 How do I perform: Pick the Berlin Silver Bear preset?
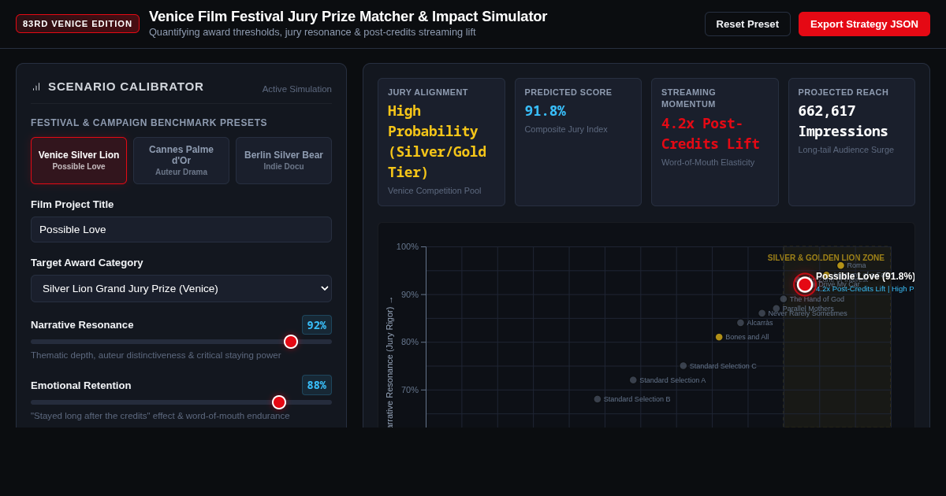pos(284,161)
